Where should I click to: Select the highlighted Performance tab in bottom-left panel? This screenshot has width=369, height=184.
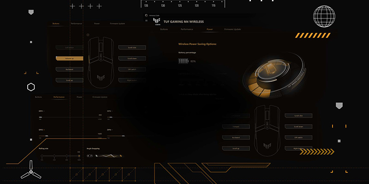59,97
